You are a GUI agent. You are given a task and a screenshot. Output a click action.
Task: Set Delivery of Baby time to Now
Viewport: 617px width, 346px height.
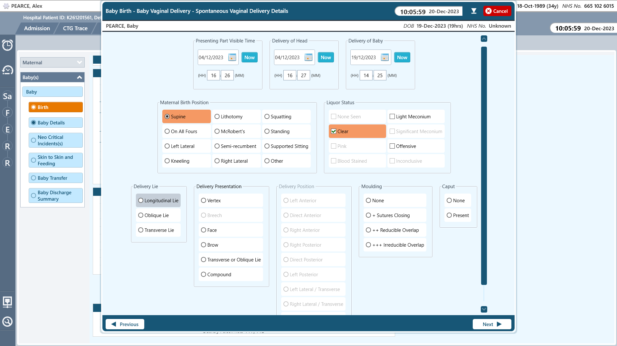(402, 57)
